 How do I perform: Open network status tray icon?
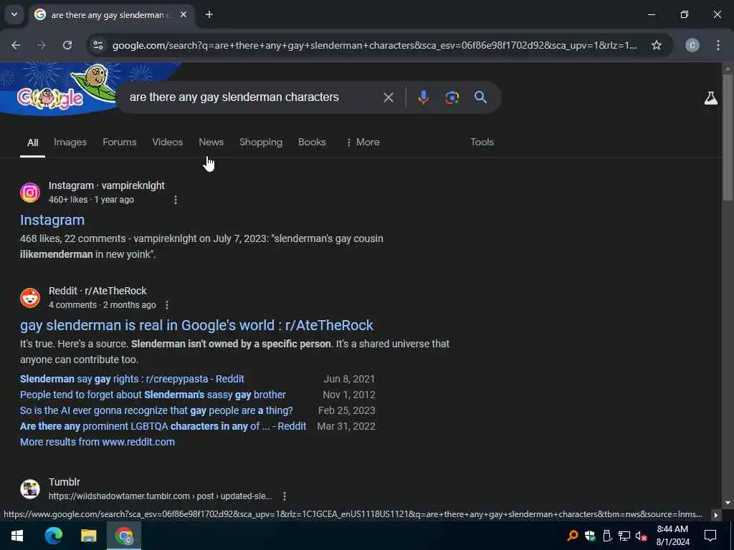coord(624,536)
